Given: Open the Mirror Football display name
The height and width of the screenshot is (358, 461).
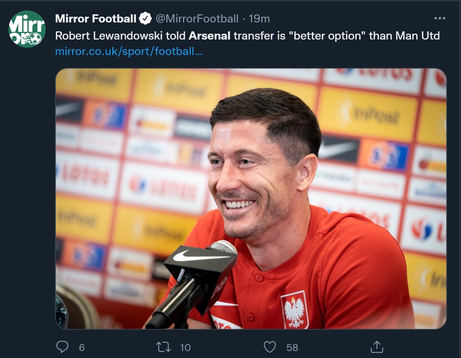Looking at the screenshot, I should coord(96,18).
